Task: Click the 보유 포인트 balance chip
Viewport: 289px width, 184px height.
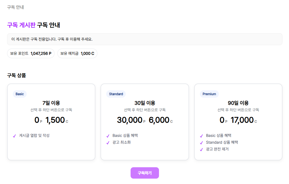Action: coord(31,53)
